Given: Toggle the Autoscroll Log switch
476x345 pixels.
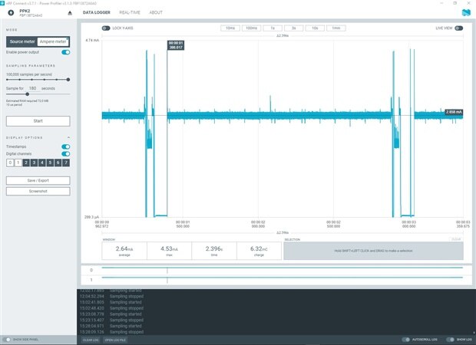Looking at the screenshot, I should [x=406, y=340].
